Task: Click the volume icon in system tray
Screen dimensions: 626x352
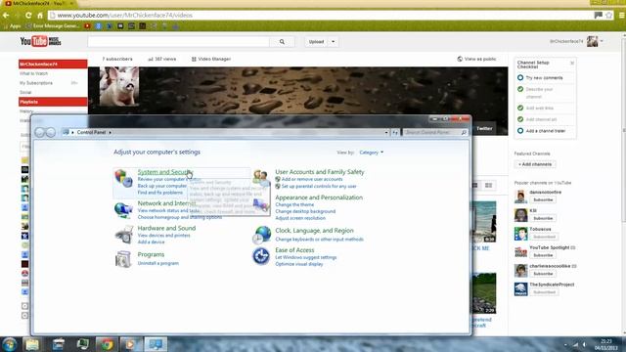Action: [584, 344]
